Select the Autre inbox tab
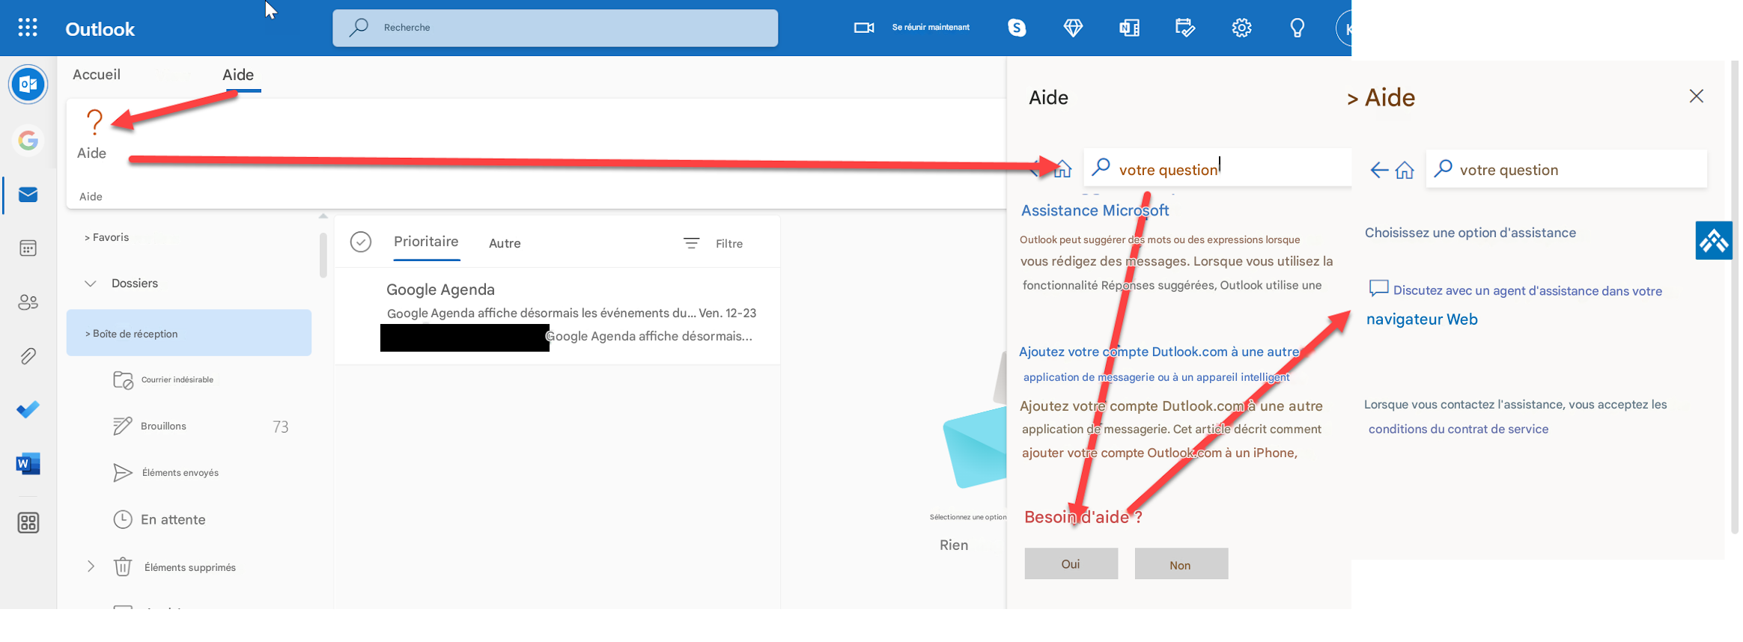1743x642 pixels. click(505, 243)
